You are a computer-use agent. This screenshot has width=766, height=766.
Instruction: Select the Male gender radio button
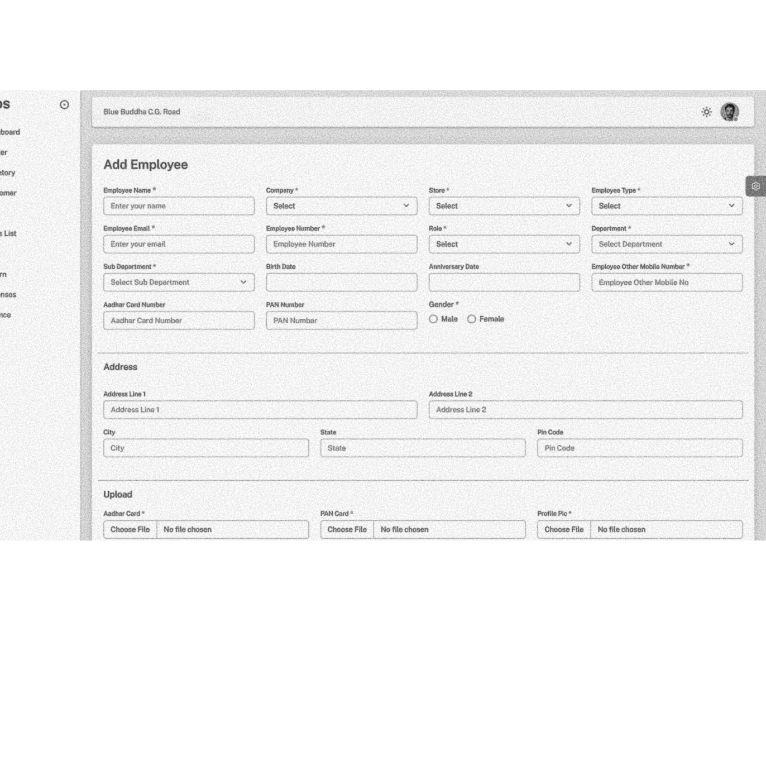coord(433,319)
